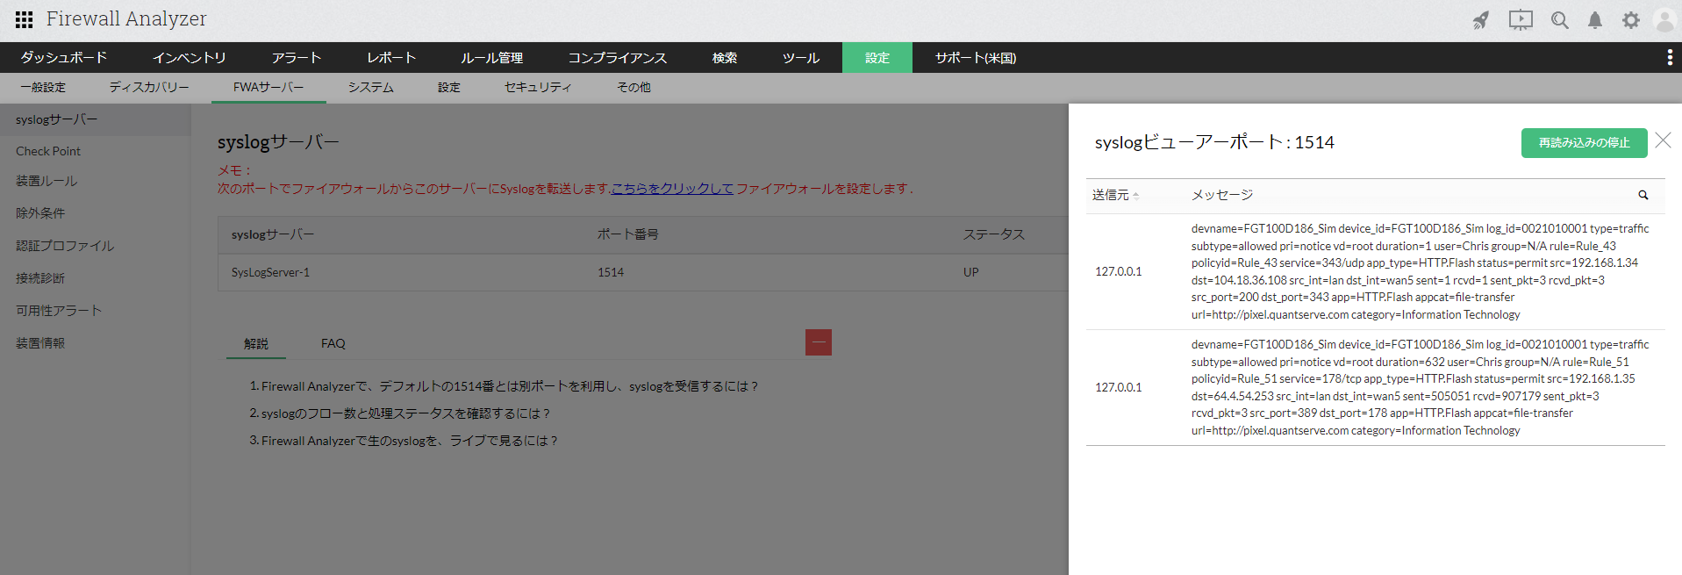Open 可用性アラート in sidebar

click(x=59, y=311)
